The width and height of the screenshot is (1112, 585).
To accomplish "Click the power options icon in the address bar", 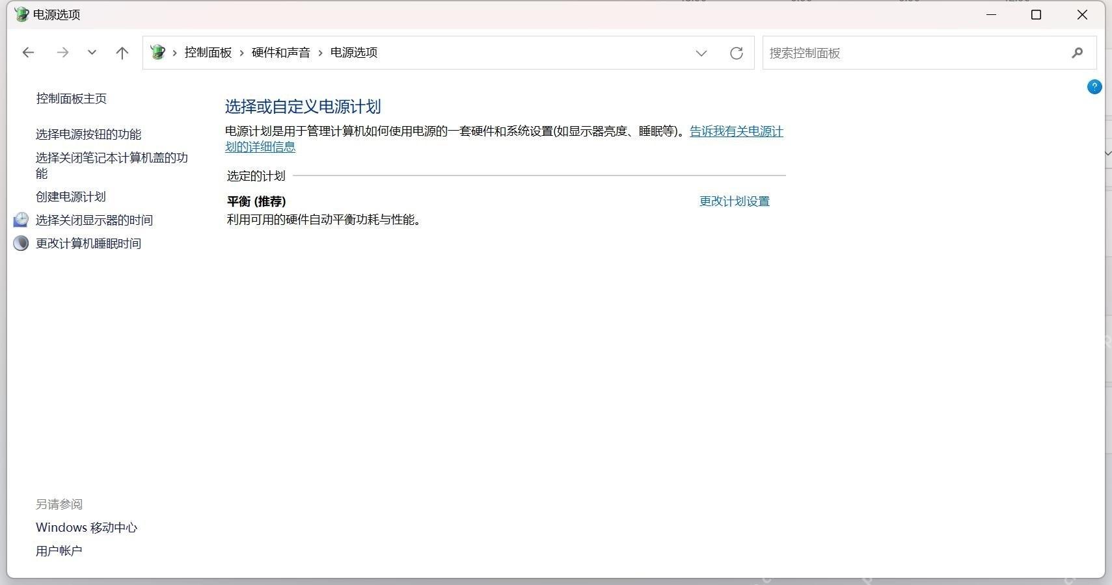I will tap(157, 53).
